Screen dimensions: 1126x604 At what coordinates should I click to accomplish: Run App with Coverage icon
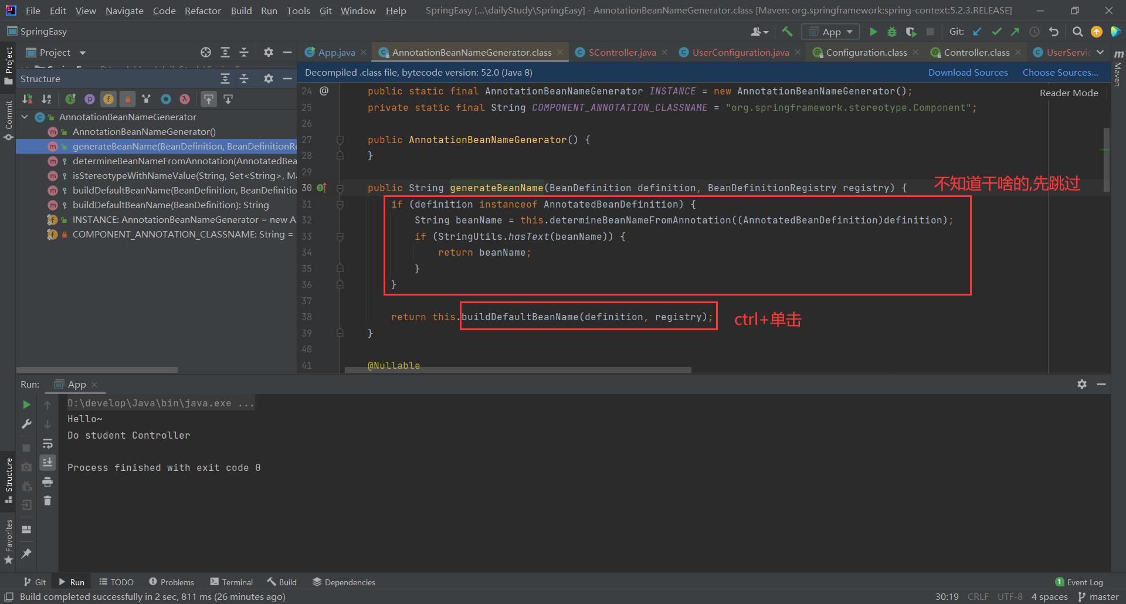(911, 32)
